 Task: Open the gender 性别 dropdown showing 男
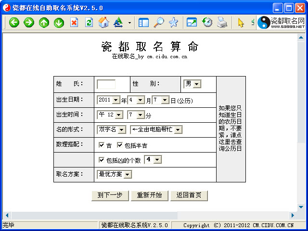click(192, 84)
